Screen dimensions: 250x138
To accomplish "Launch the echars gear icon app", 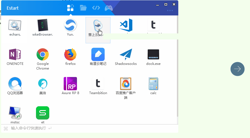I will 15,25.
